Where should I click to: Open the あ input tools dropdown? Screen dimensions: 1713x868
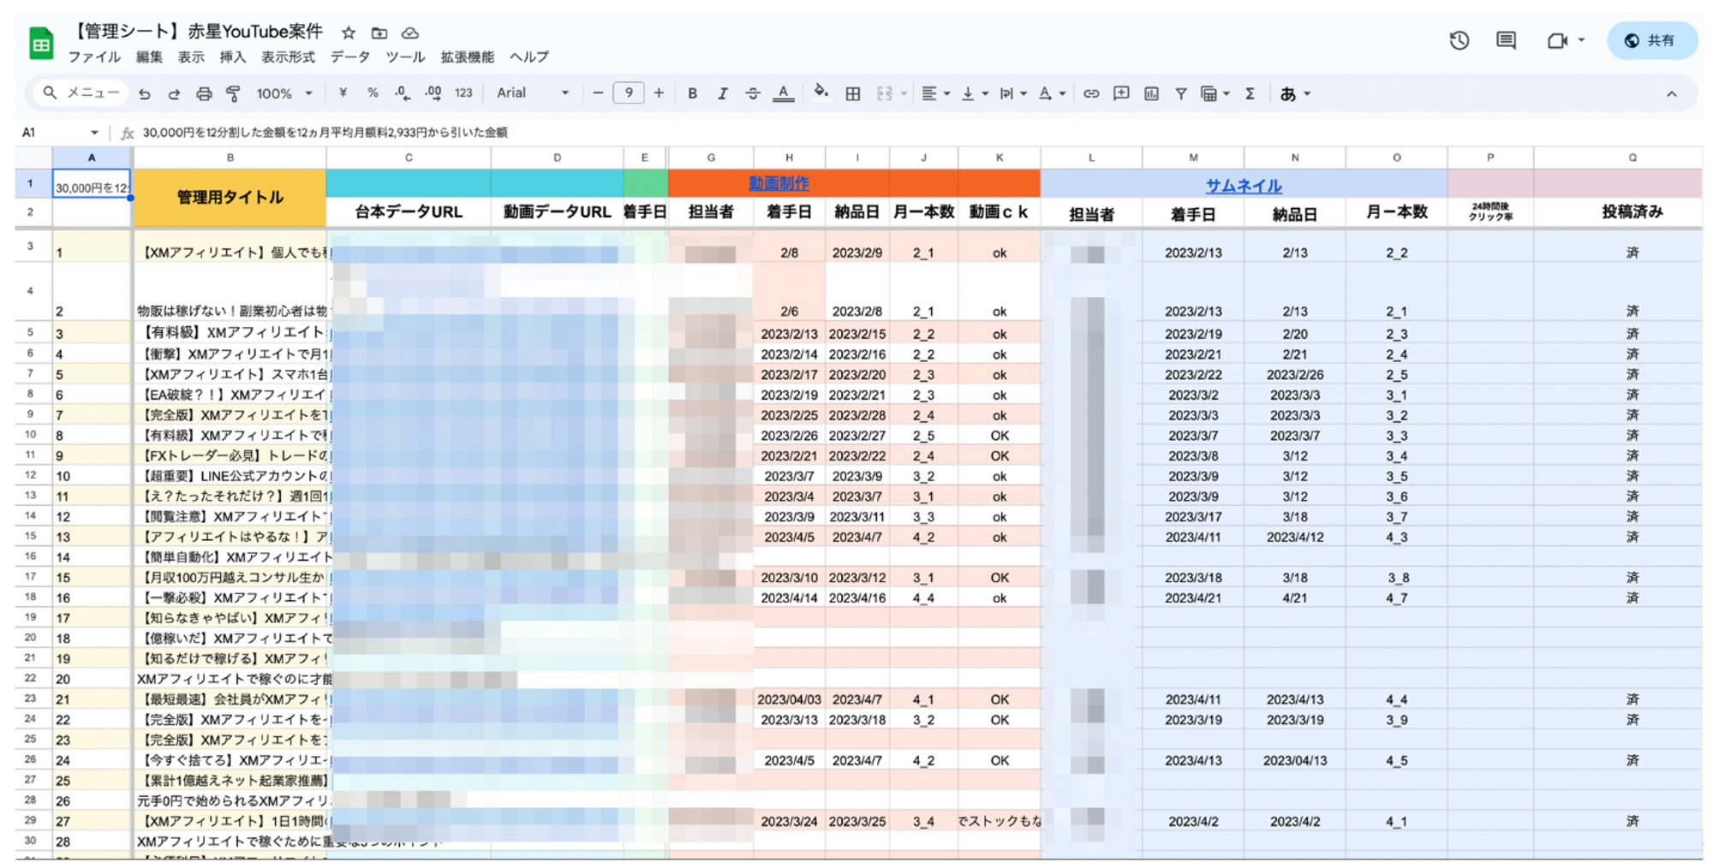1295,94
